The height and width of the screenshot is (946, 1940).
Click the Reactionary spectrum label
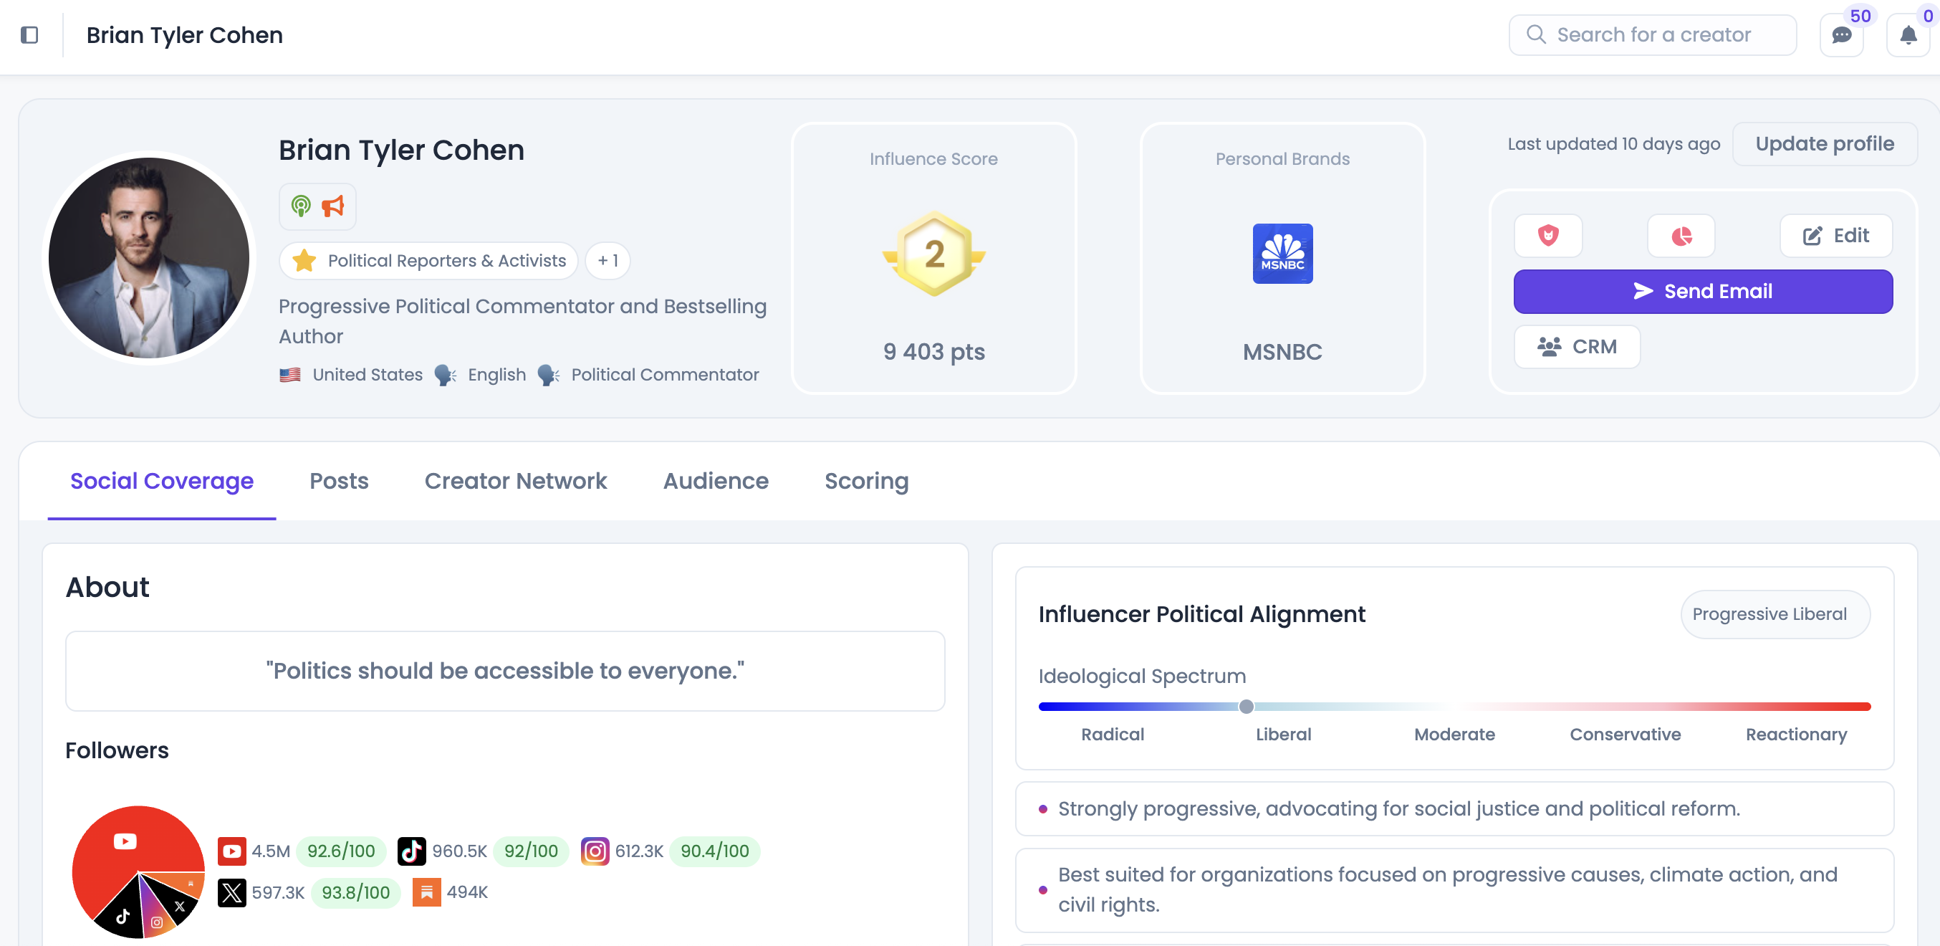(x=1796, y=735)
